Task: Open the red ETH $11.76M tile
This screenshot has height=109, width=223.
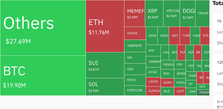Action: 105,26
